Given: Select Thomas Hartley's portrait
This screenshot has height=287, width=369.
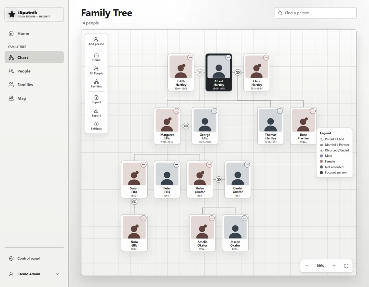Looking at the screenshot, I should [x=271, y=120].
